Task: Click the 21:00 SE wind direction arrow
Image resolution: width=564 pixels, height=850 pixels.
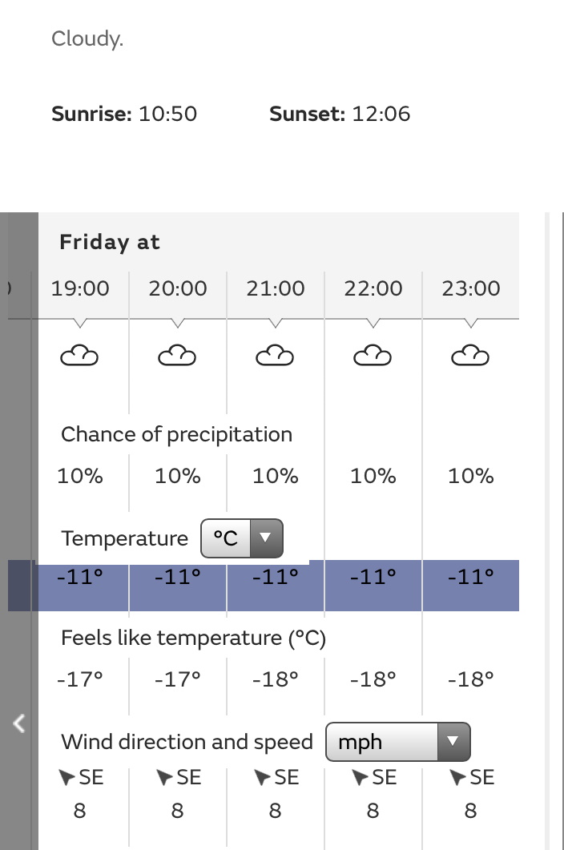Action: coord(262,777)
